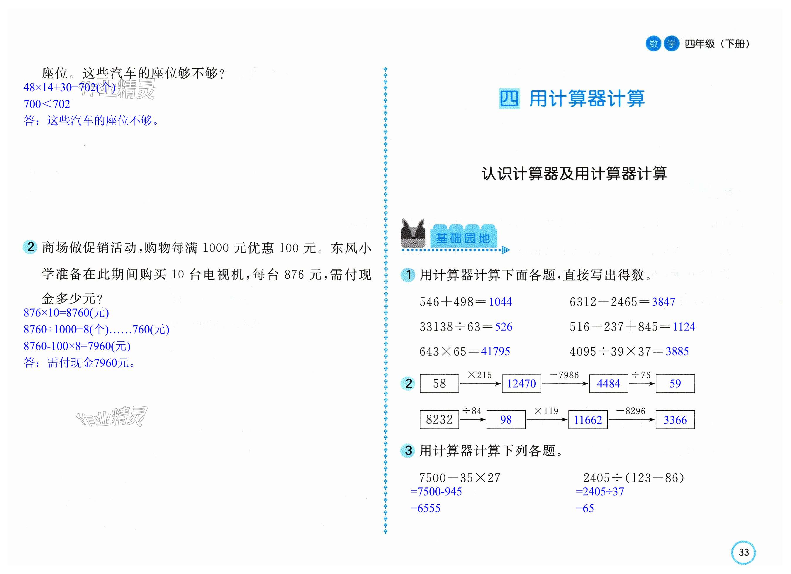
Task: Click the blue 数 circle badge
Action: tap(653, 44)
